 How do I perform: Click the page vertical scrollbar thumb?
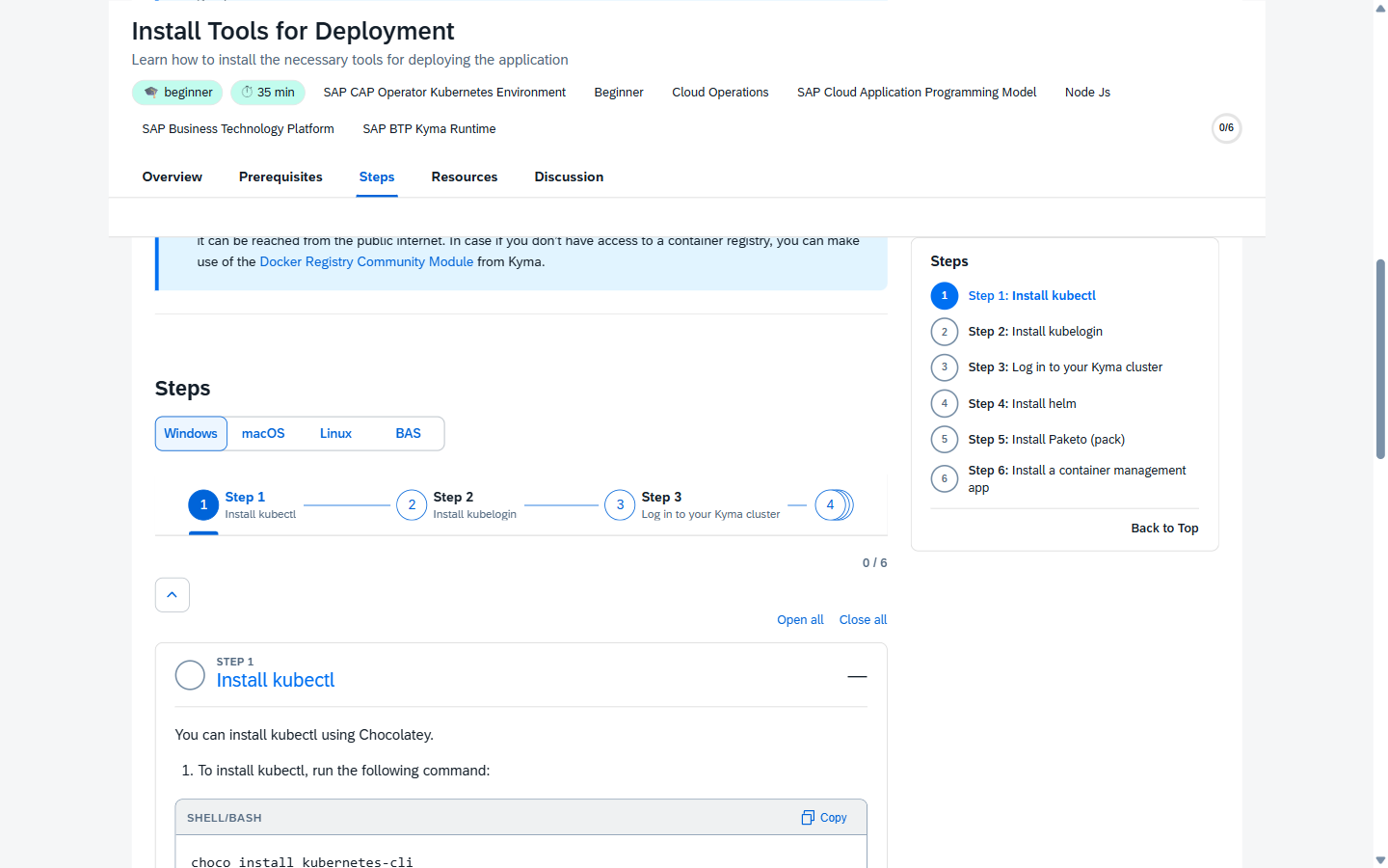click(x=1380, y=359)
